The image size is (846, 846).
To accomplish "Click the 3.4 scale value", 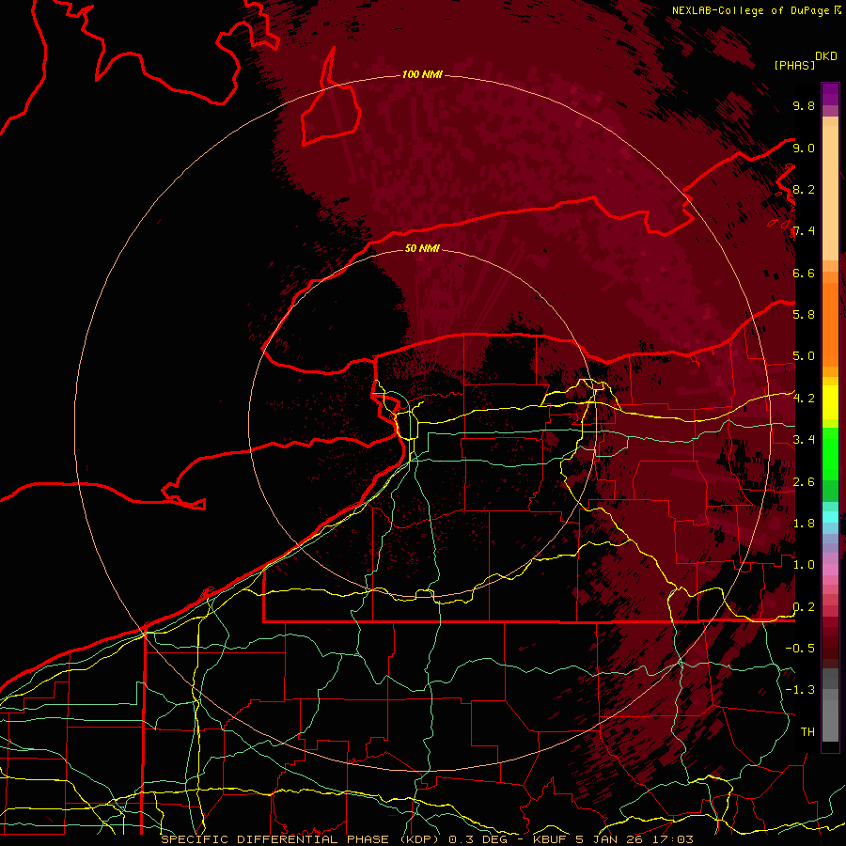I will [x=804, y=439].
